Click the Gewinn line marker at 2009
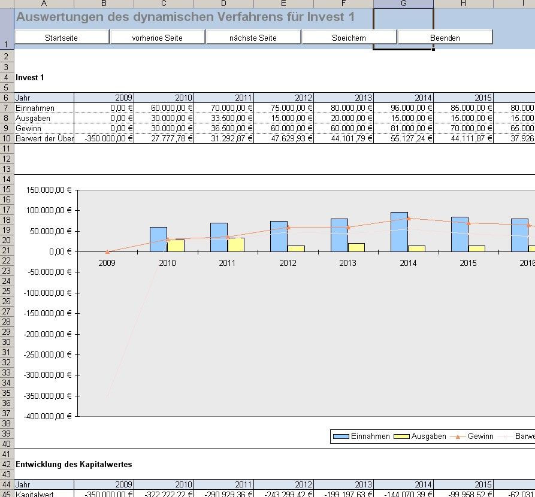 pos(107,251)
